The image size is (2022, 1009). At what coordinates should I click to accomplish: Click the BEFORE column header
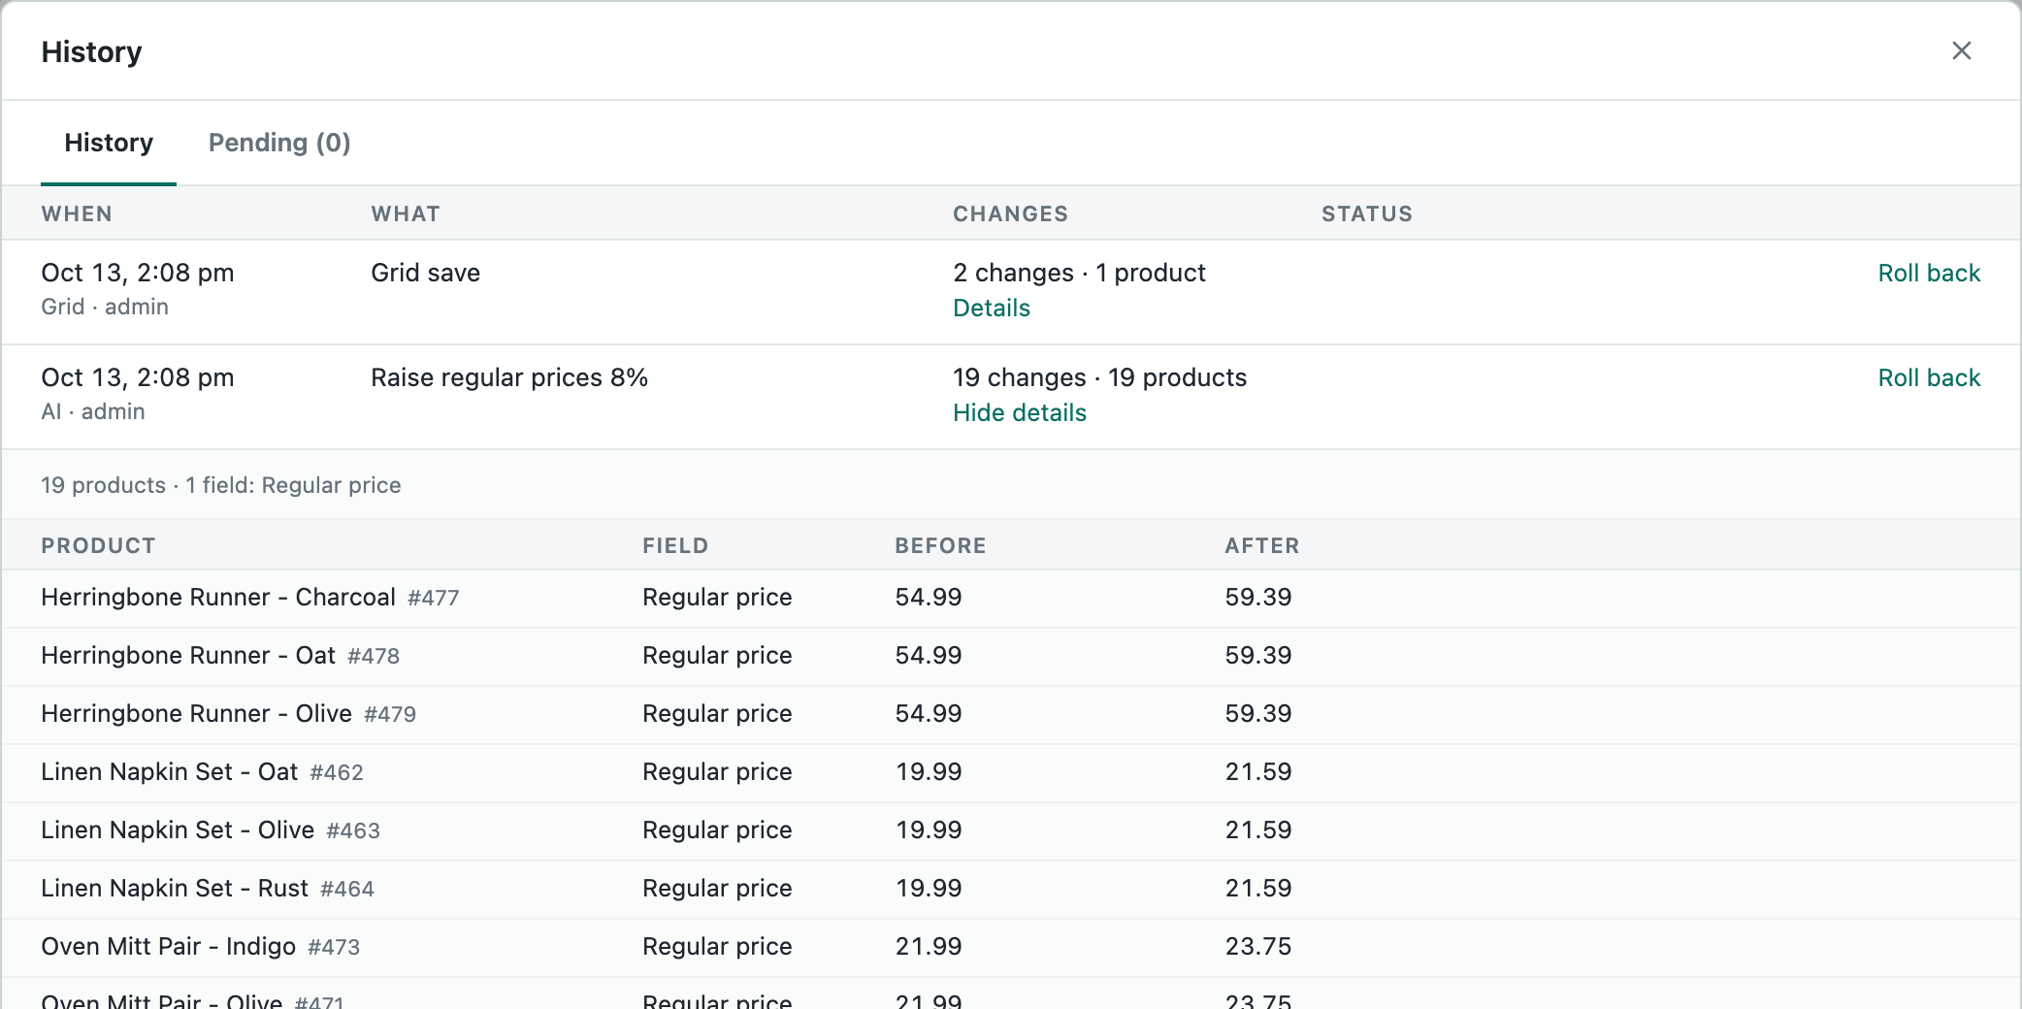click(x=940, y=545)
